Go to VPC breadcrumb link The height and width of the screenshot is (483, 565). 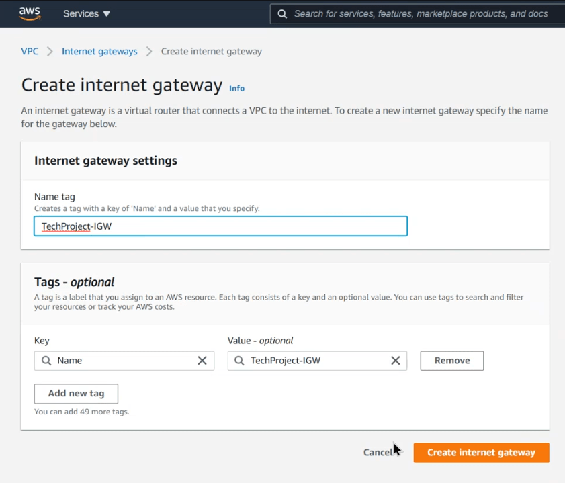point(30,52)
